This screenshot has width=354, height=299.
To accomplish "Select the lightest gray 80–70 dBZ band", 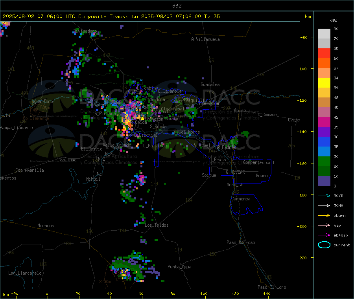I will [x=324, y=34].
